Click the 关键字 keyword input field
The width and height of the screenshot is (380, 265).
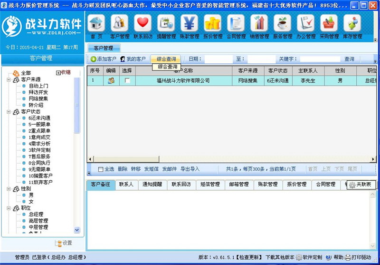coord(320,59)
